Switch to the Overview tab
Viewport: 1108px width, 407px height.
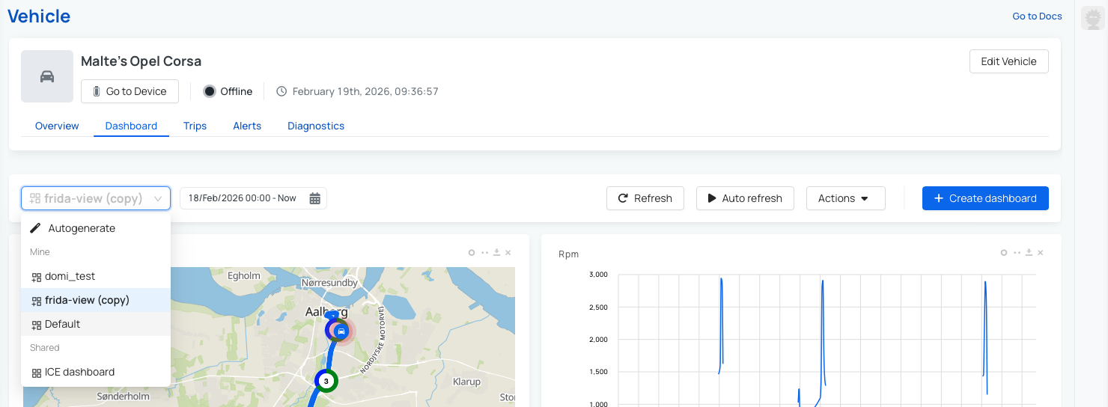[x=57, y=126]
